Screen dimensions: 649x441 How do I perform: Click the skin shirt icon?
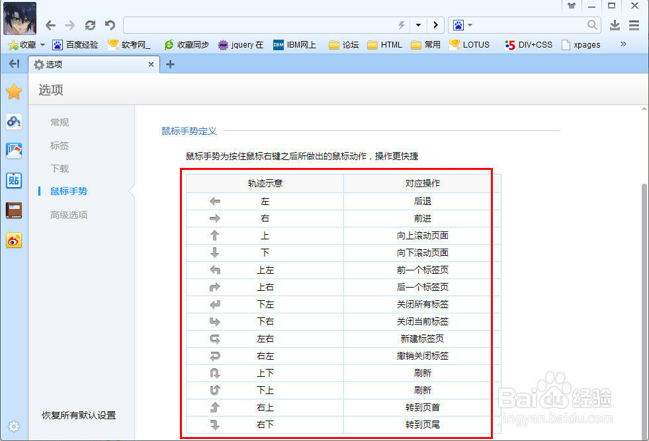(572, 6)
